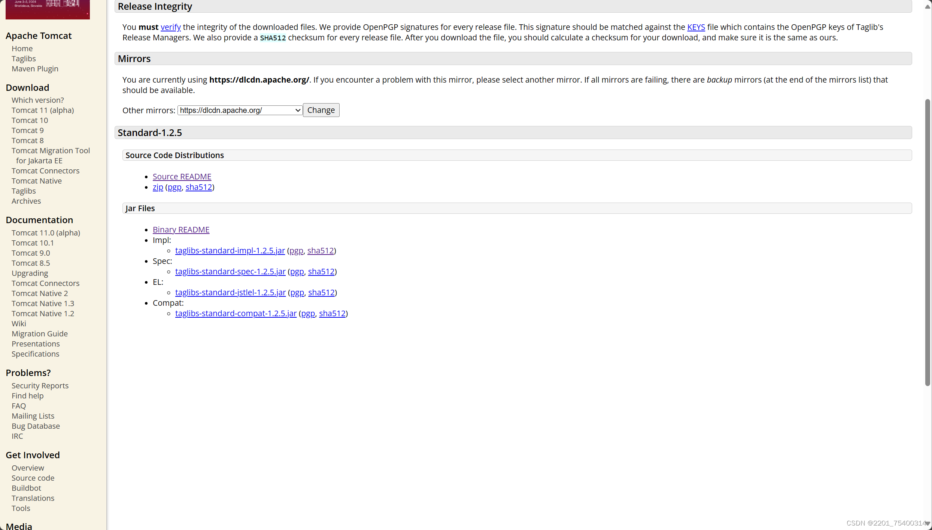Open the Binary README
This screenshot has height=530, width=932.
click(x=181, y=229)
